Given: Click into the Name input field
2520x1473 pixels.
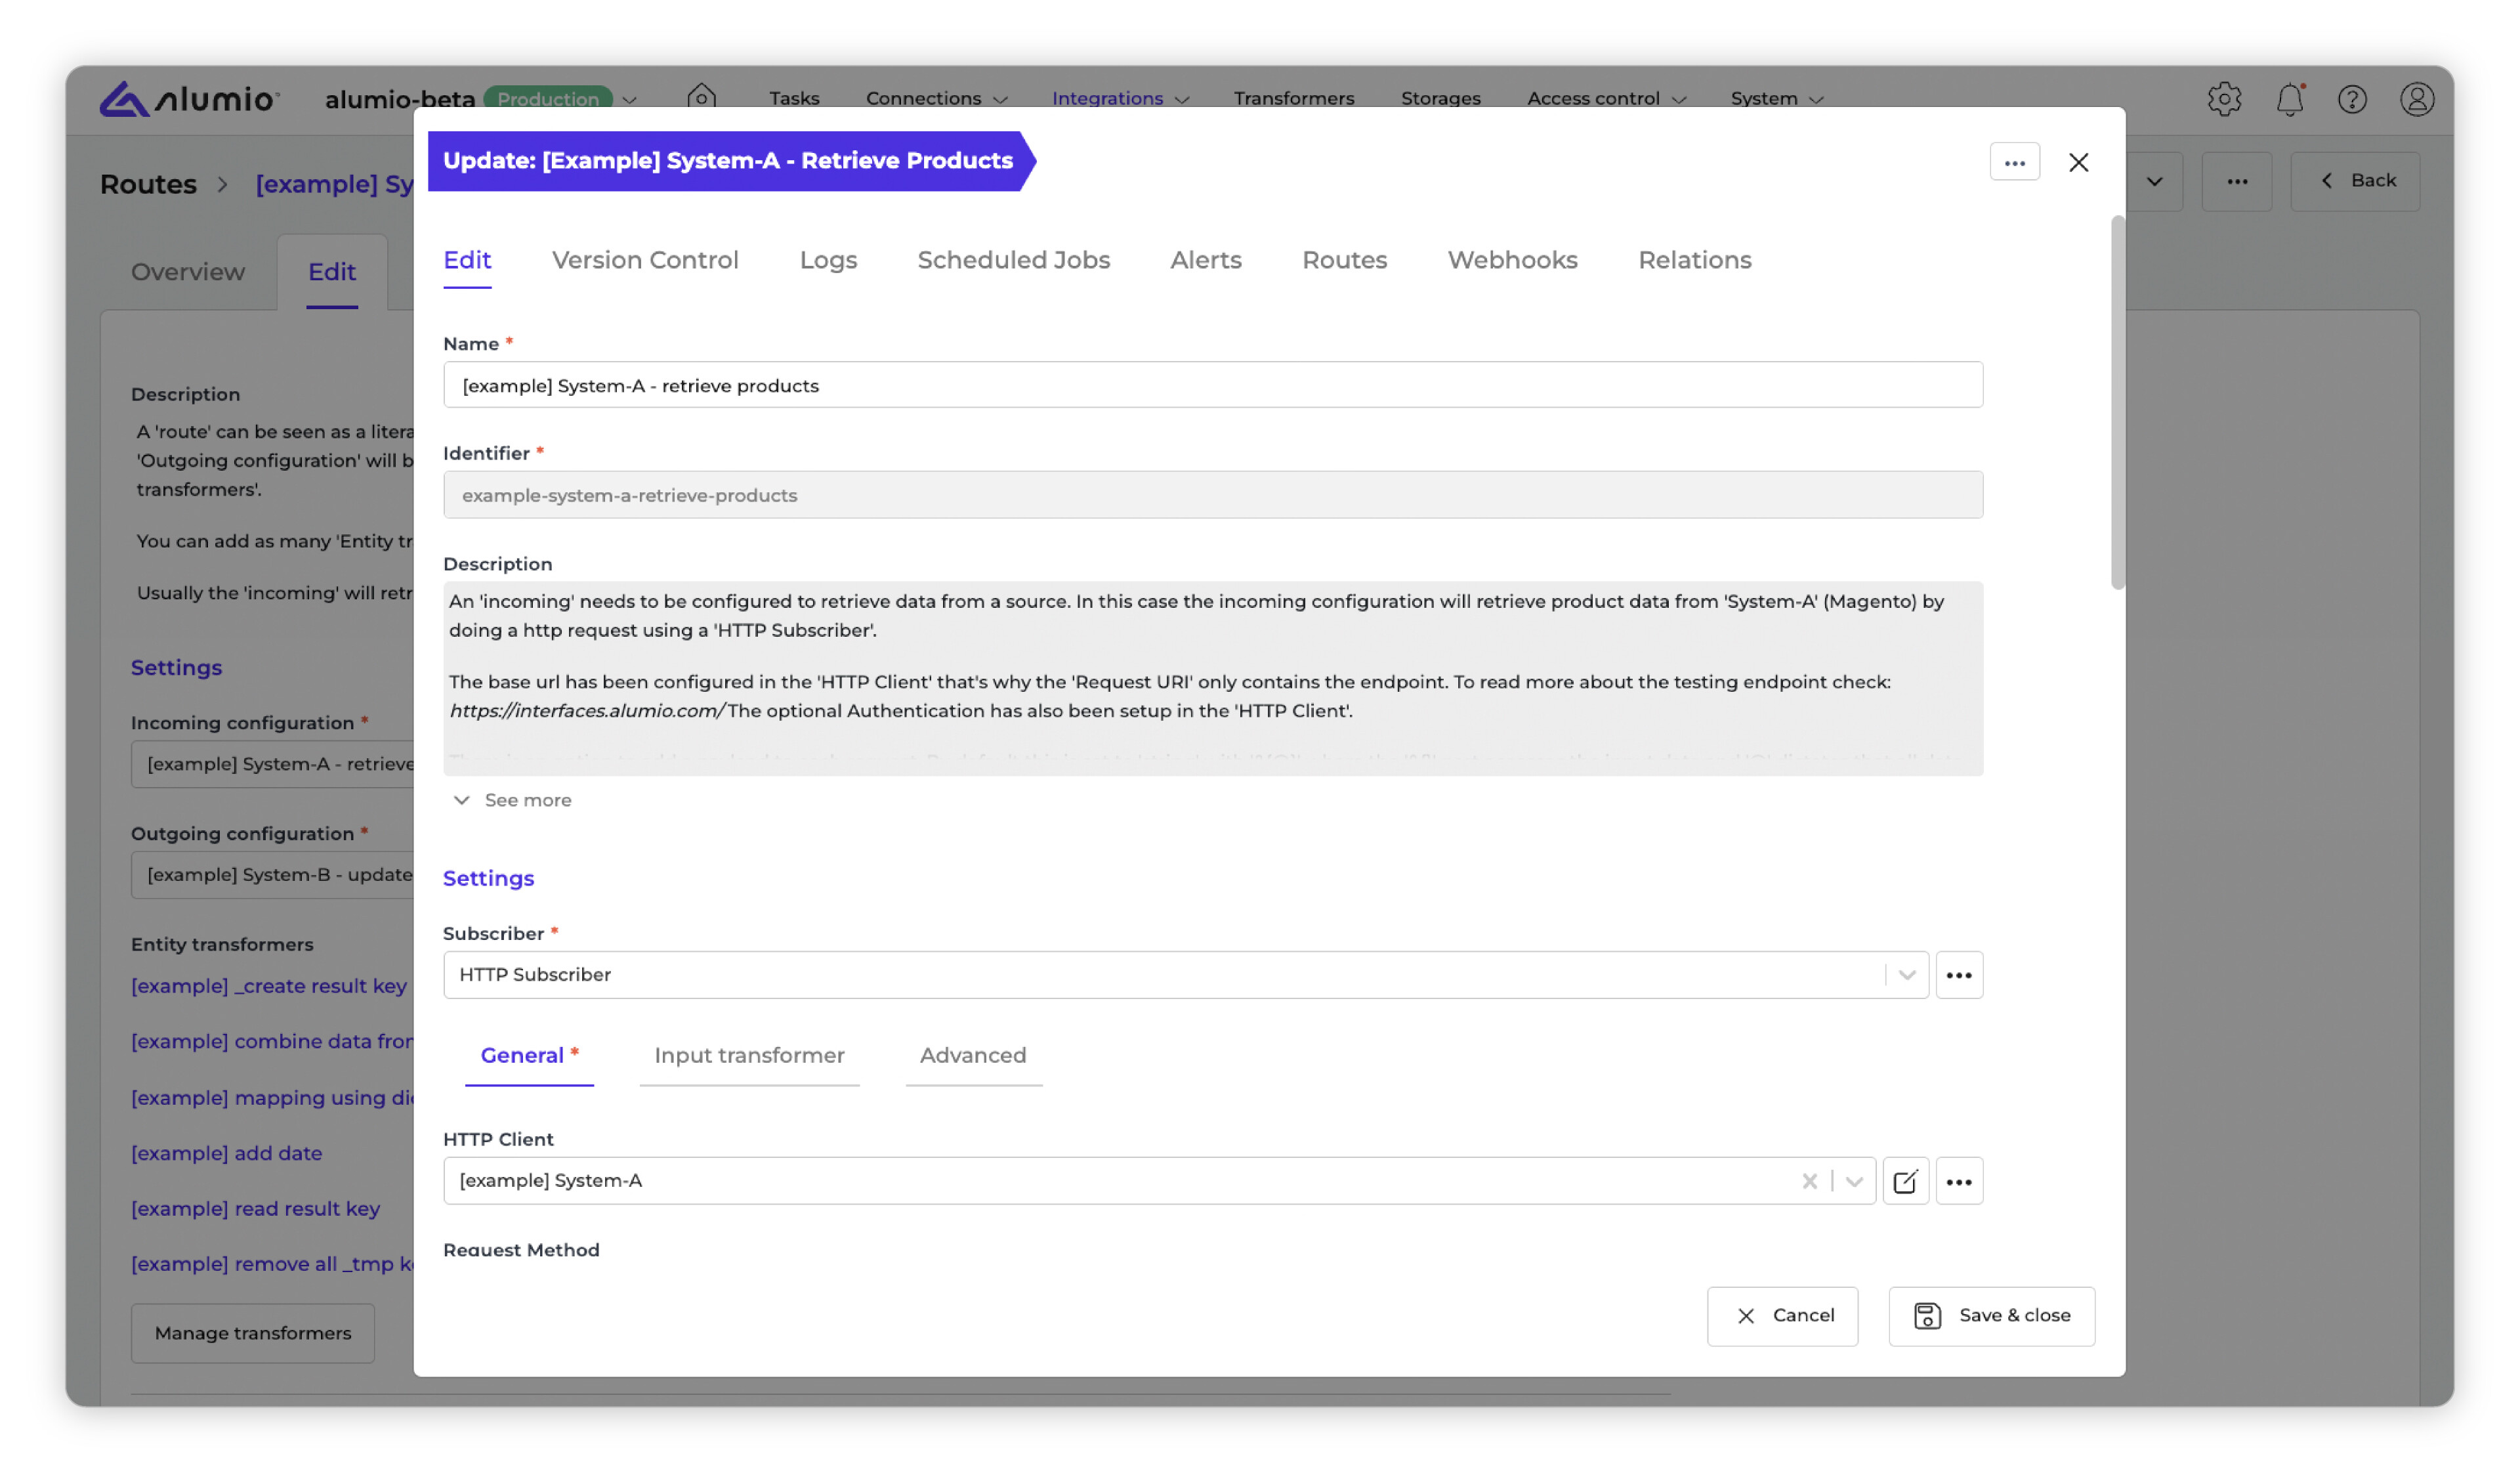Looking at the screenshot, I should (1212, 385).
